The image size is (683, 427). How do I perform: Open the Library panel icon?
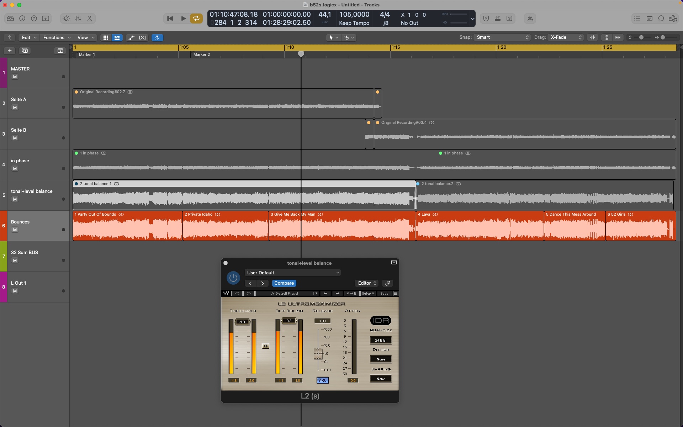point(10,19)
